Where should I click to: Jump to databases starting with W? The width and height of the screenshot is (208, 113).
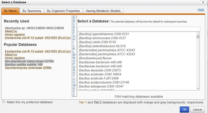click(x=74, y=85)
